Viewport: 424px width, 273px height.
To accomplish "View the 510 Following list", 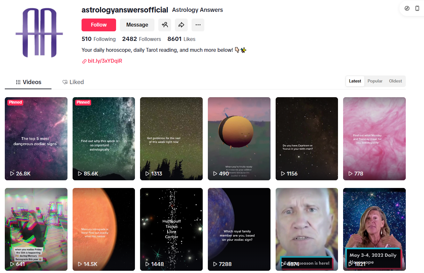I will click(98, 39).
